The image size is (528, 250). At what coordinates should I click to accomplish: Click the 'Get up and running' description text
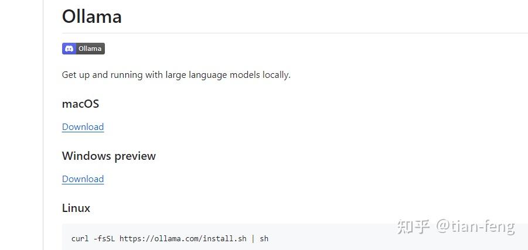point(176,75)
